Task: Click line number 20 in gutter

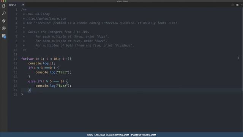Action: pos(16,95)
